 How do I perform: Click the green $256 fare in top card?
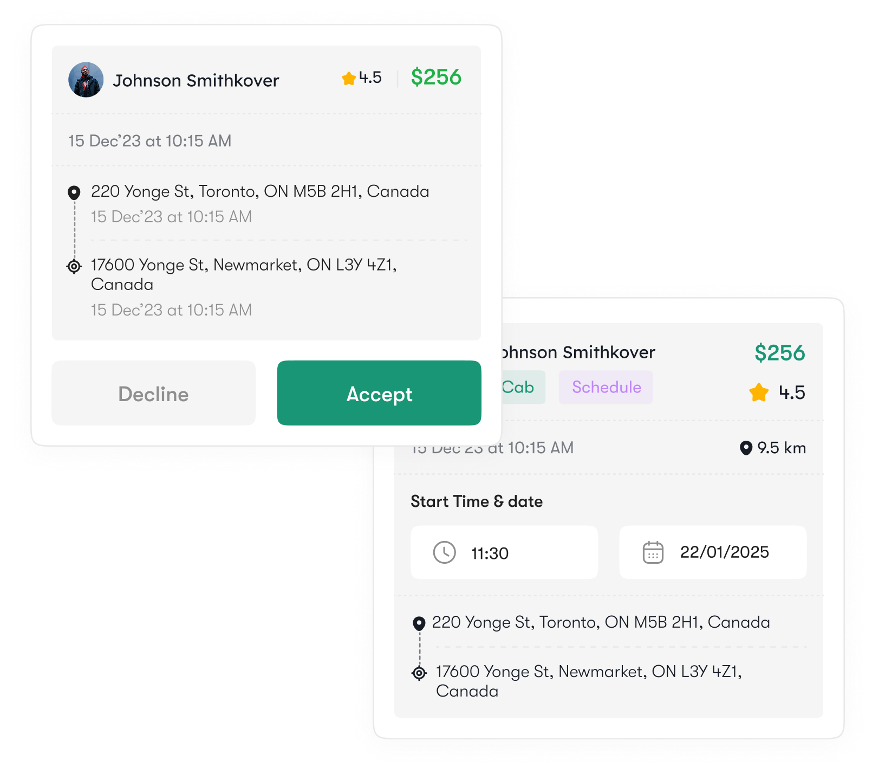click(436, 77)
